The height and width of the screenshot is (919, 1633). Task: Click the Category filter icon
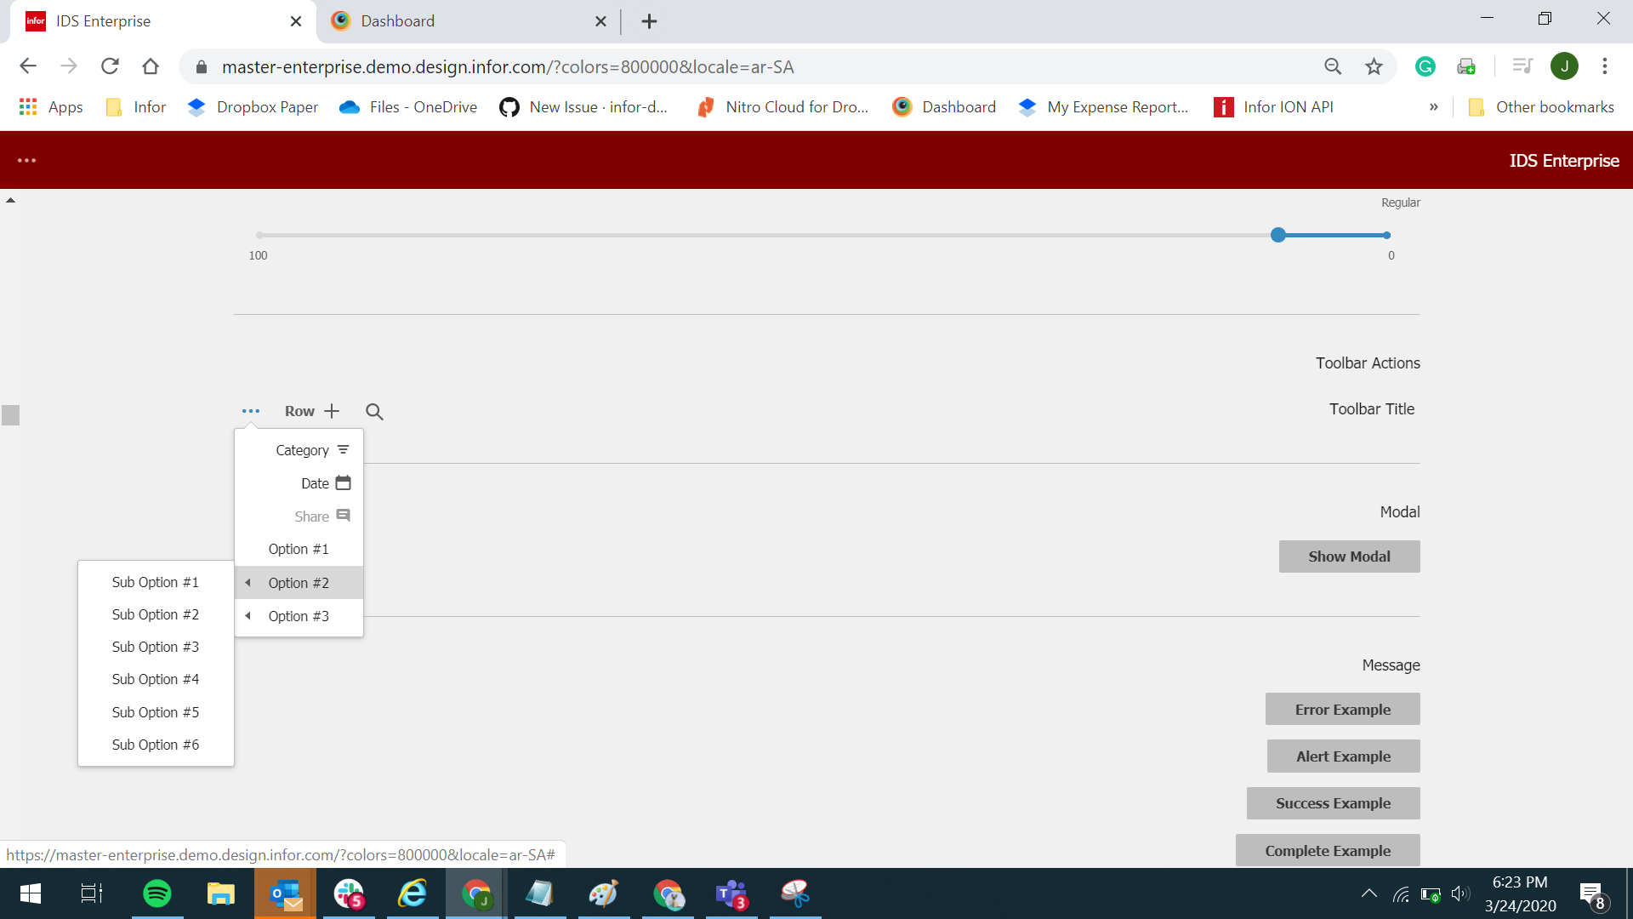343,450
